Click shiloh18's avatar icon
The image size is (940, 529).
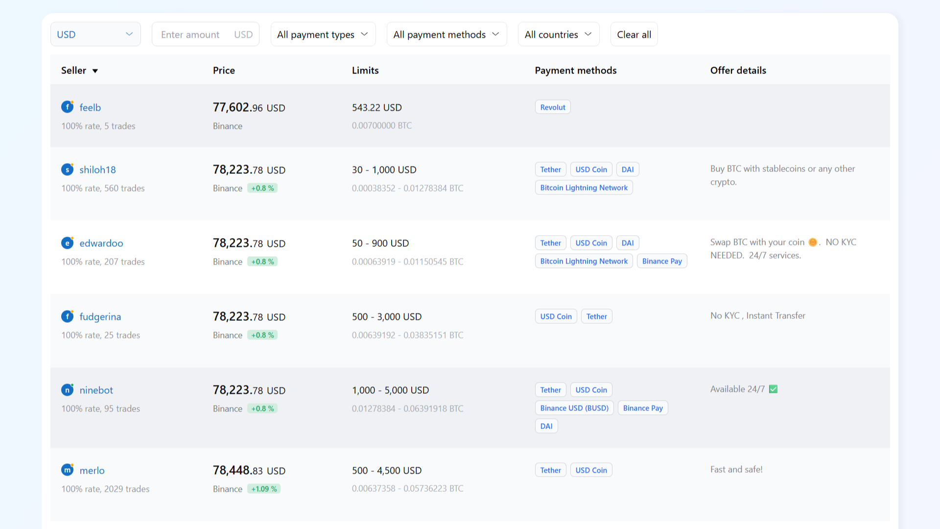point(67,169)
